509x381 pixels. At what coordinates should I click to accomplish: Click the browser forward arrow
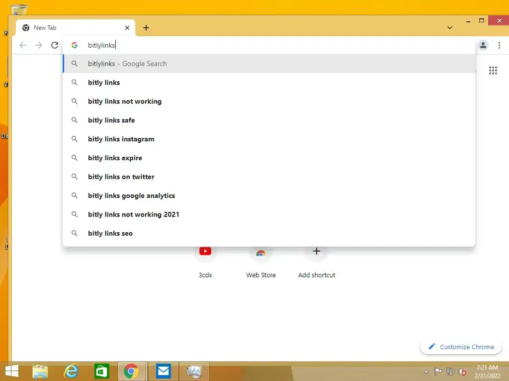[x=39, y=45]
